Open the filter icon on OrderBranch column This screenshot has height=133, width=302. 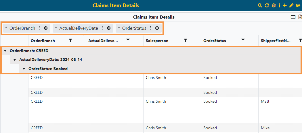point(70,41)
